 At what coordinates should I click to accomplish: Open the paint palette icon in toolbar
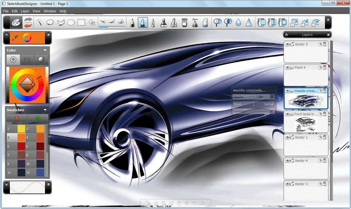[x=16, y=22]
